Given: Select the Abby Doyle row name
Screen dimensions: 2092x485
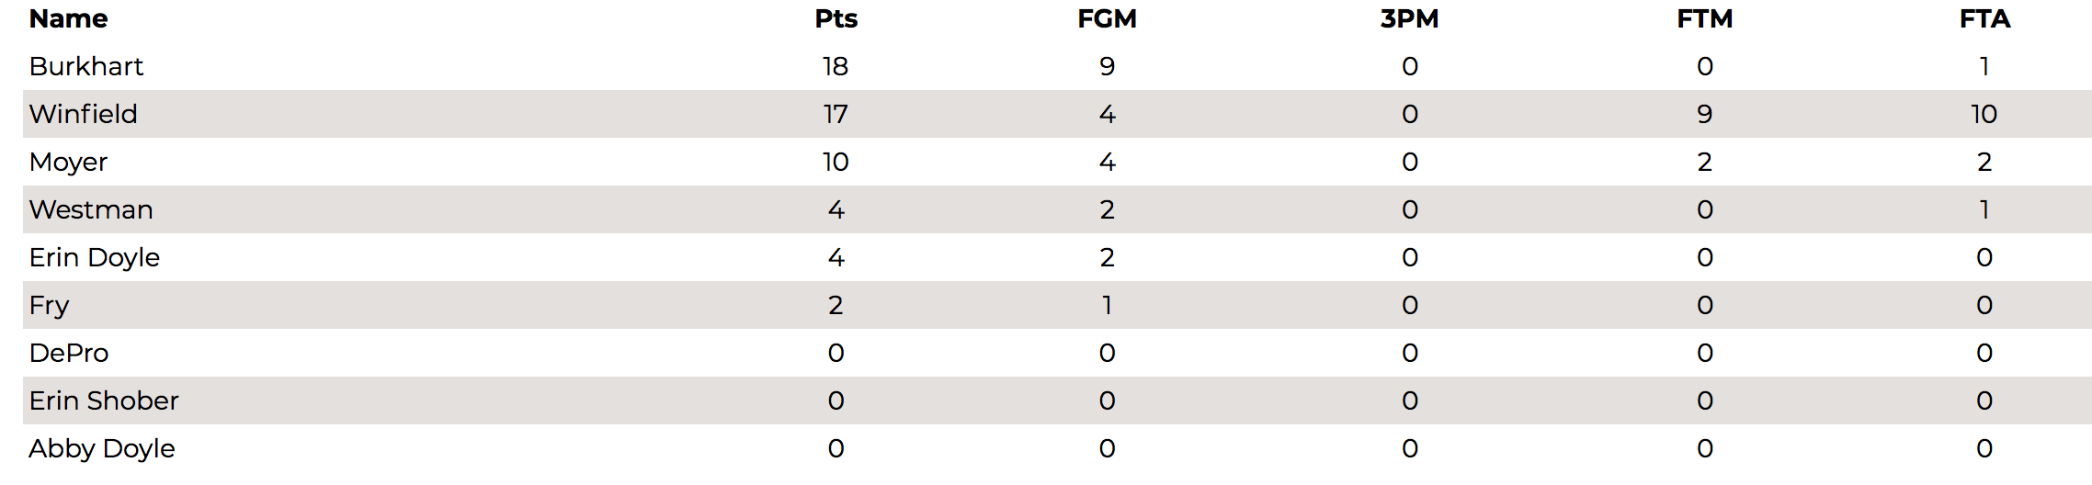Looking at the screenshot, I should point(102,449).
